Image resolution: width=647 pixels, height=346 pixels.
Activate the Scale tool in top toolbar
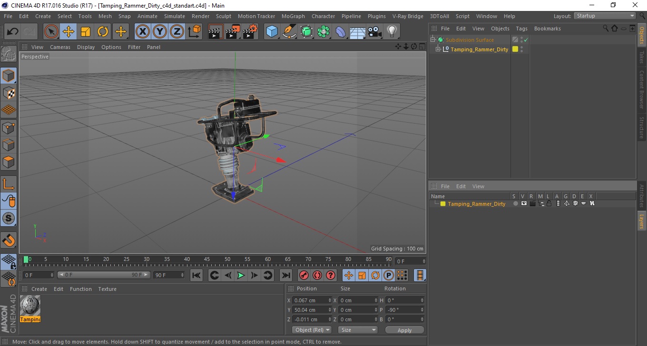point(86,32)
